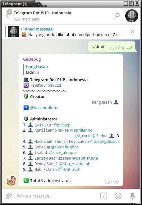This screenshot has height=205, width=142.
Task: Click the green chart emoji beside Total
Action: click(26, 180)
